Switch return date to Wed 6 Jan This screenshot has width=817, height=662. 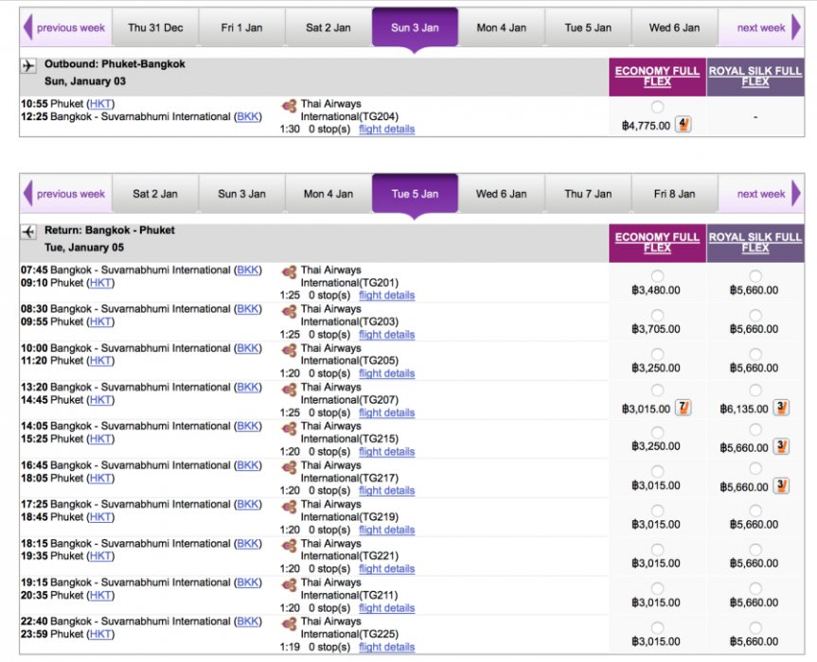click(500, 194)
